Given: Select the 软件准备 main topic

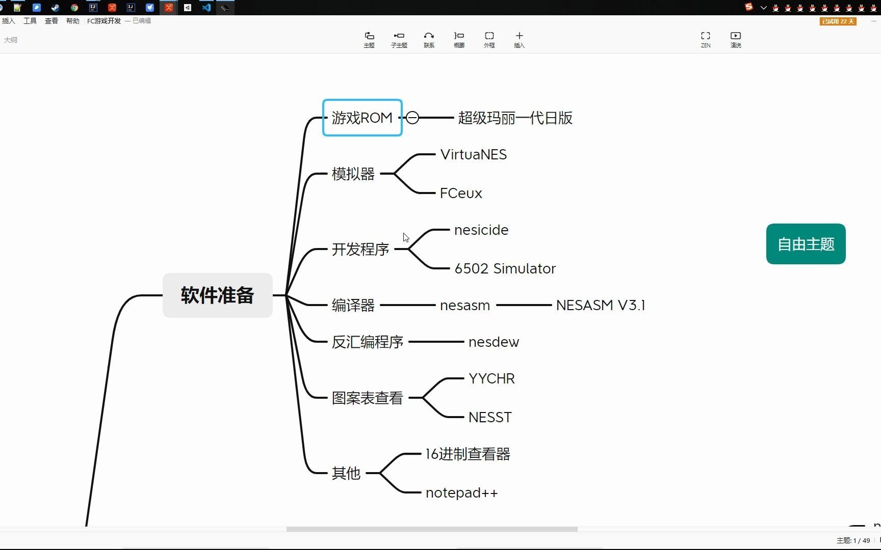Looking at the screenshot, I should pos(218,295).
